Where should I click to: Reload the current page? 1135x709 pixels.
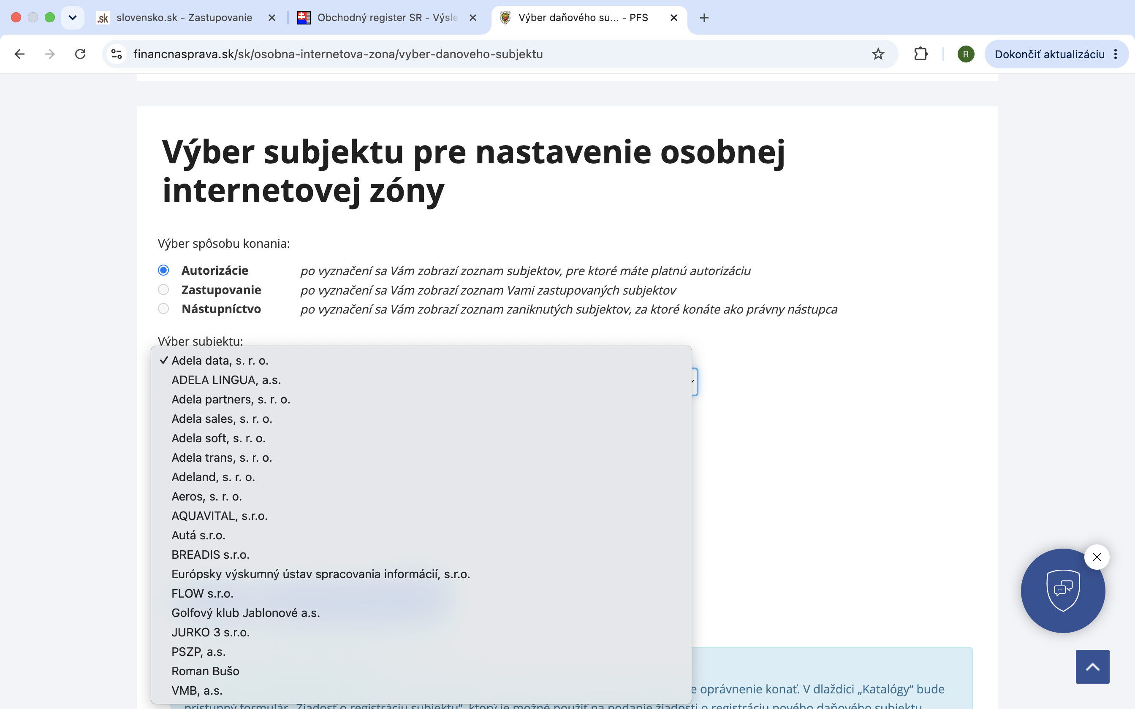point(80,54)
